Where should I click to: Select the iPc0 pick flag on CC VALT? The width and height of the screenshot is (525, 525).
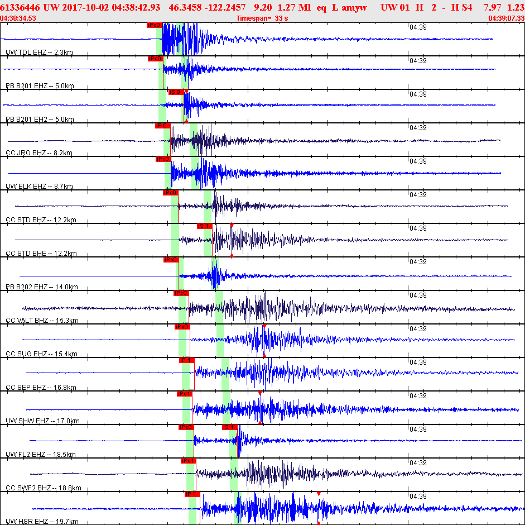point(181,293)
